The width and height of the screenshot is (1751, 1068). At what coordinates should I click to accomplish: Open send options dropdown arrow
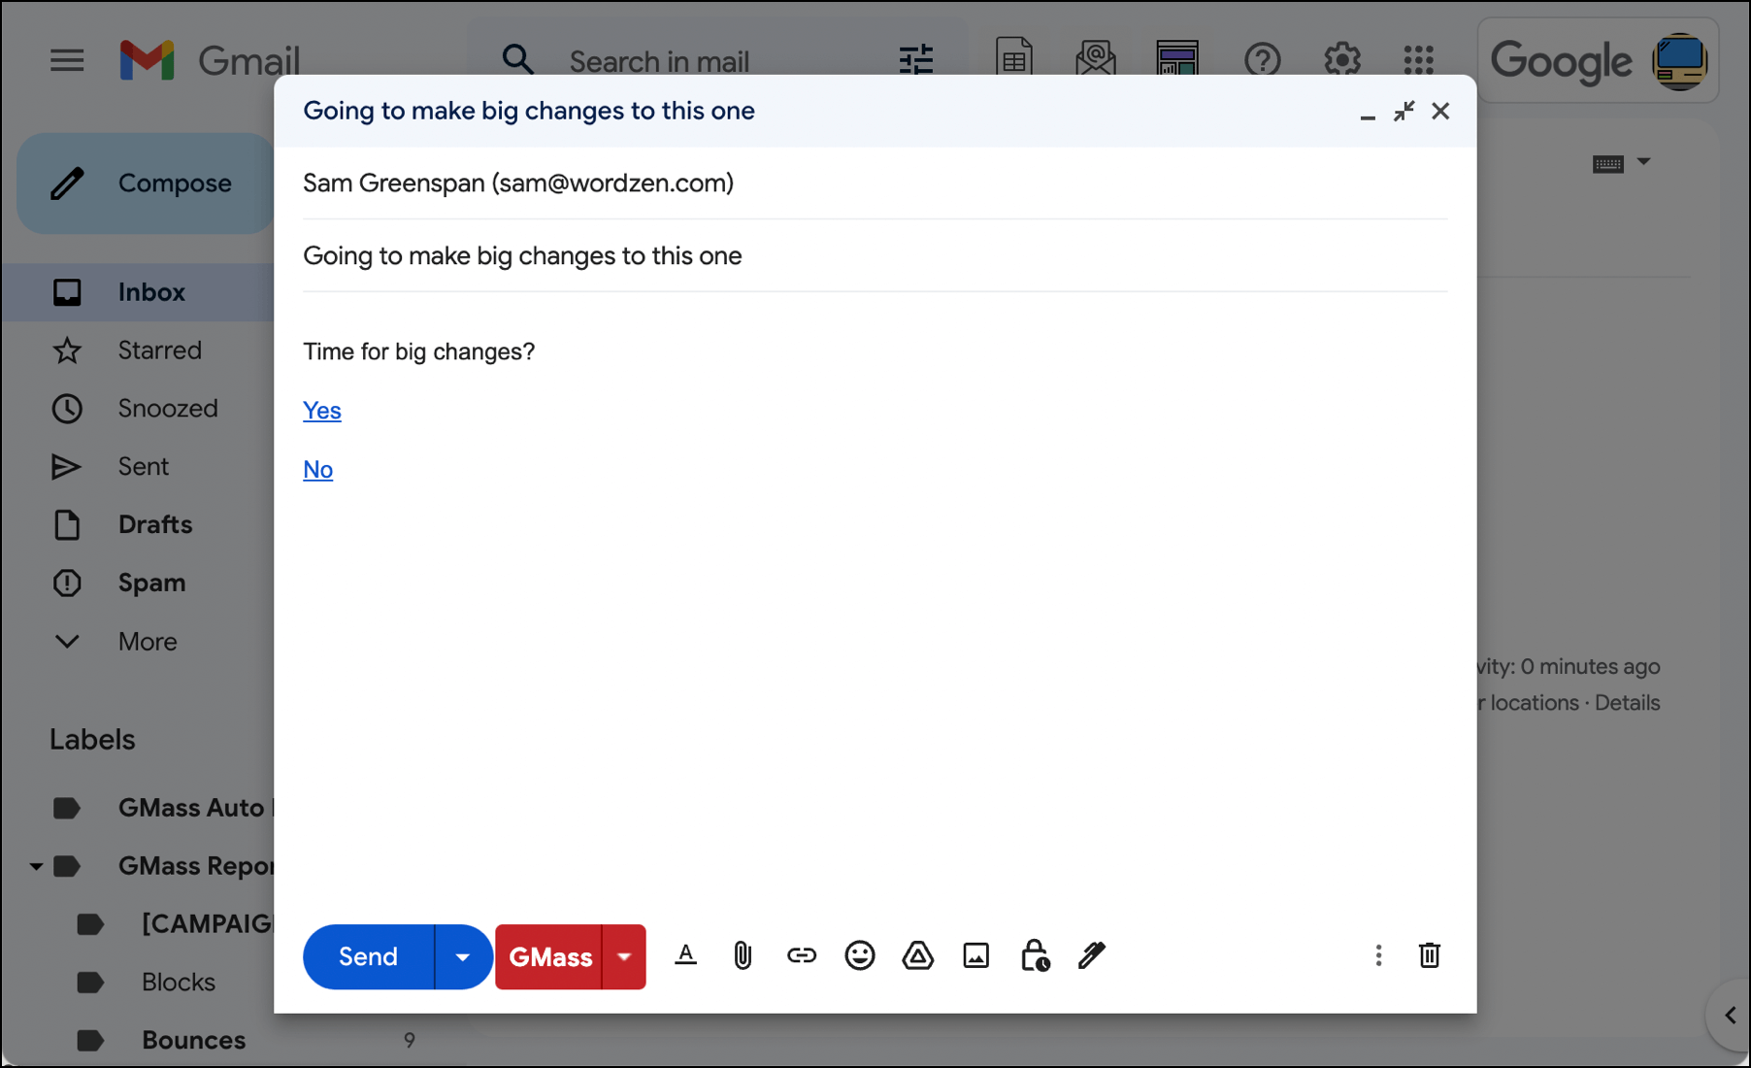(462, 956)
